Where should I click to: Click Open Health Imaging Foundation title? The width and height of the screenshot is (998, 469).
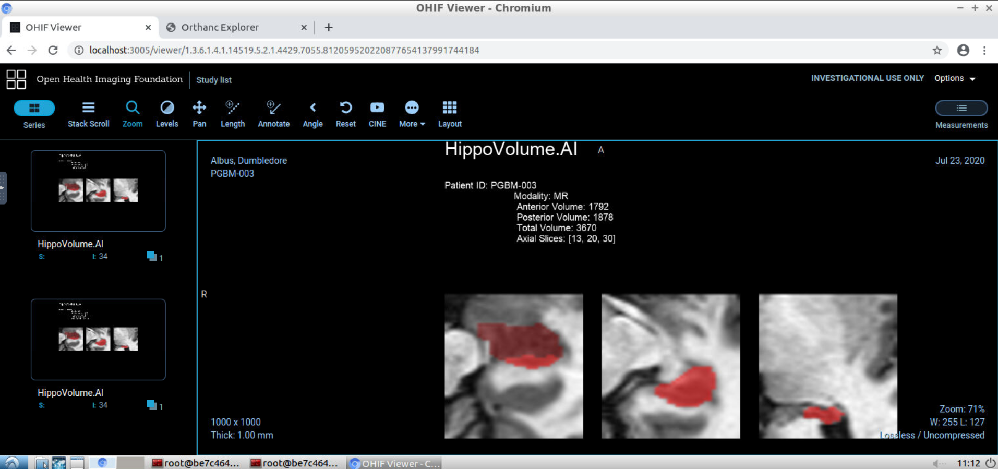110,79
